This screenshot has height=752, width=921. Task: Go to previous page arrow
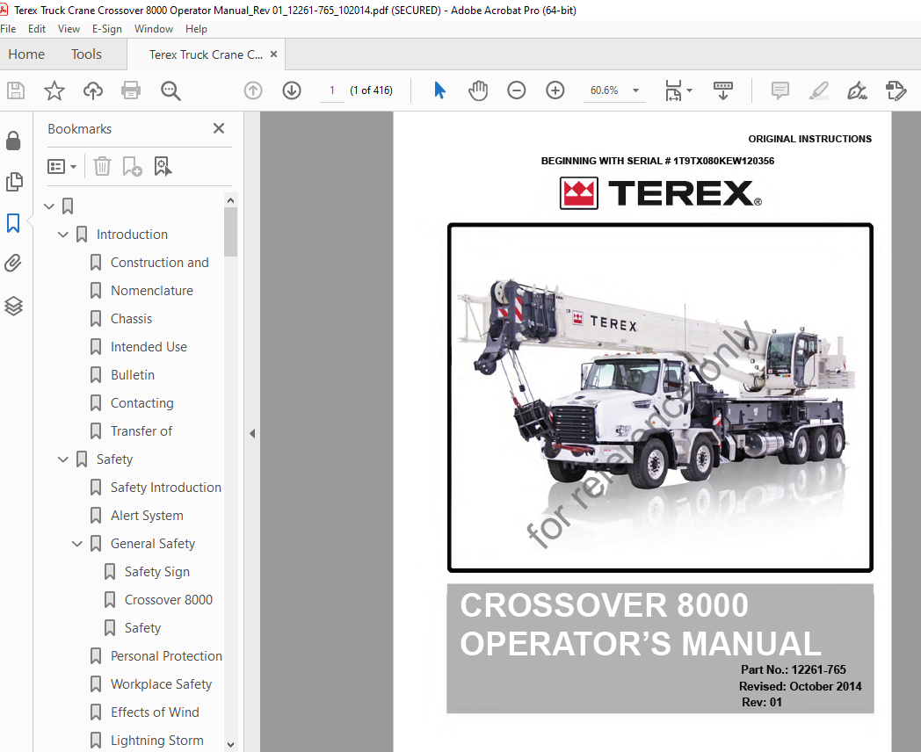pyautogui.click(x=253, y=90)
